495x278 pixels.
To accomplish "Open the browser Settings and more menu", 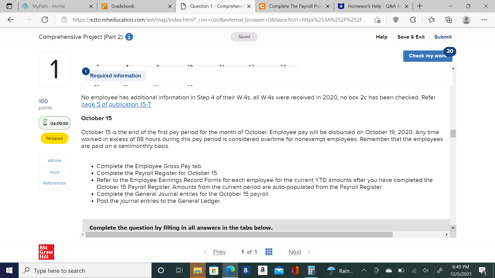I will (x=484, y=20).
